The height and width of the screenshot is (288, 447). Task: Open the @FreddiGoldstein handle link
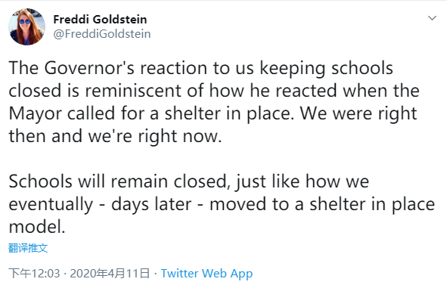tap(102, 34)
